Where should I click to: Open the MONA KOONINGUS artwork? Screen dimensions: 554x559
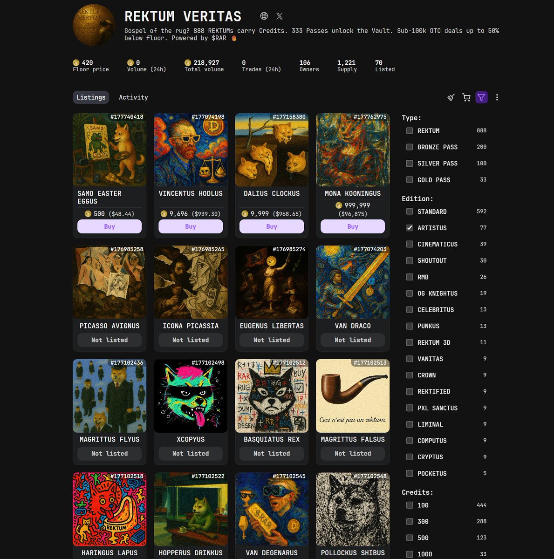353,150
